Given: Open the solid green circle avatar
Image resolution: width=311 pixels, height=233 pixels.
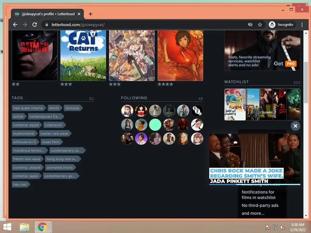Looking at the screenshot, I should click(x=155, y=125).
